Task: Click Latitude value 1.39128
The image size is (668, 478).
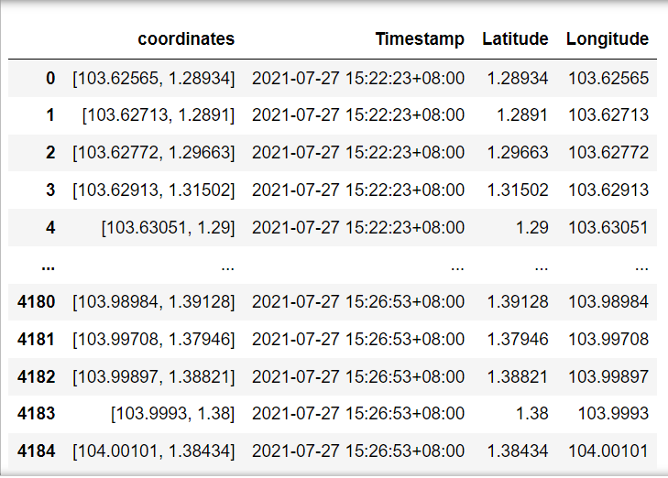Action: pos(517,302)
